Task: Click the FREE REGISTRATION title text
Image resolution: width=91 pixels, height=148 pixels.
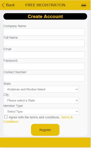Action: [x=45, y=5]
